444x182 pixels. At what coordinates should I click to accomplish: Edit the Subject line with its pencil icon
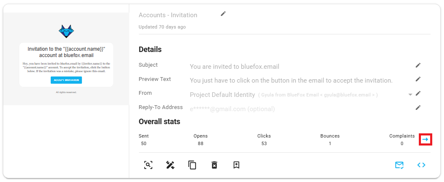coord(418,65)
